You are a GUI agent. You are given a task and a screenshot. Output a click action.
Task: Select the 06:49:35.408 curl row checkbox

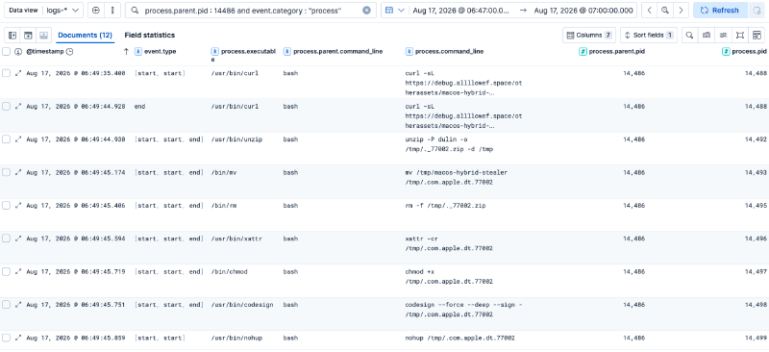pos(6,73)
